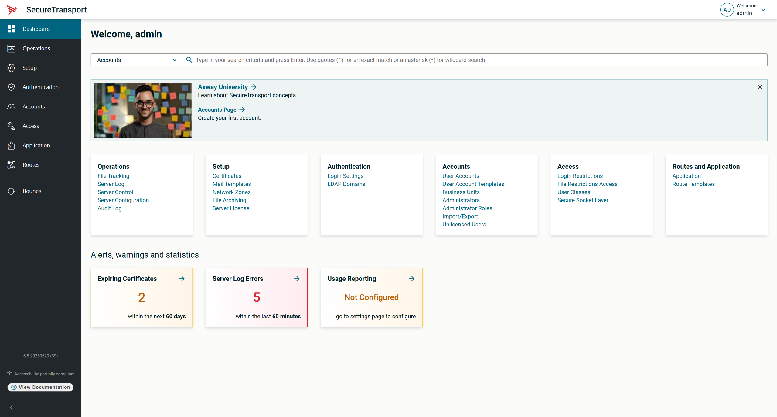Click the Accounts people icon in sidebar
This screenshot has height=417, width=777.
pos(11,107)
